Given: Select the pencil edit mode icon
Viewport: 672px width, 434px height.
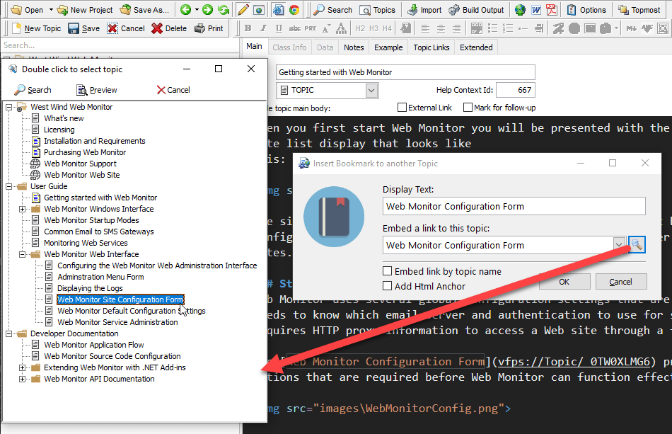Looking at the screenshot, I should coord(243,9).
